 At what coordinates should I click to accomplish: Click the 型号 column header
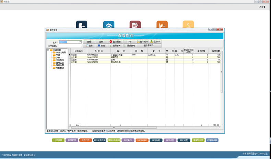156,51
